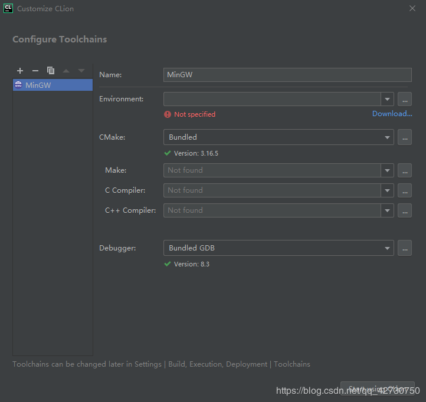Image resolution: width=426 pixels, height=402 pixels.
Task: Browse for Environment path with ellipsis button
Action: click(x=404, y=99)
